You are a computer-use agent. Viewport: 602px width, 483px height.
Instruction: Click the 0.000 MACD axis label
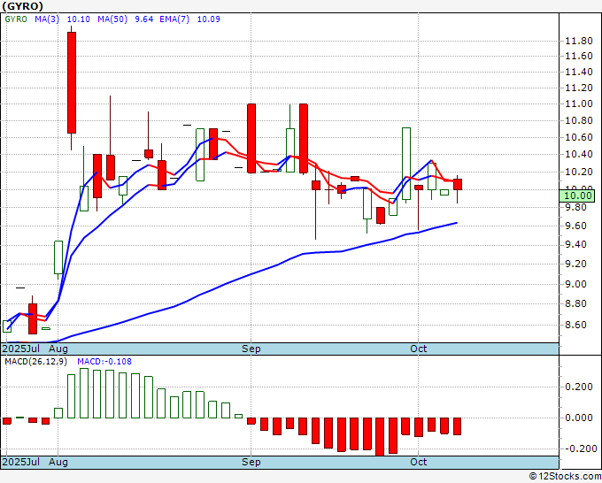(x=579, y=418)
